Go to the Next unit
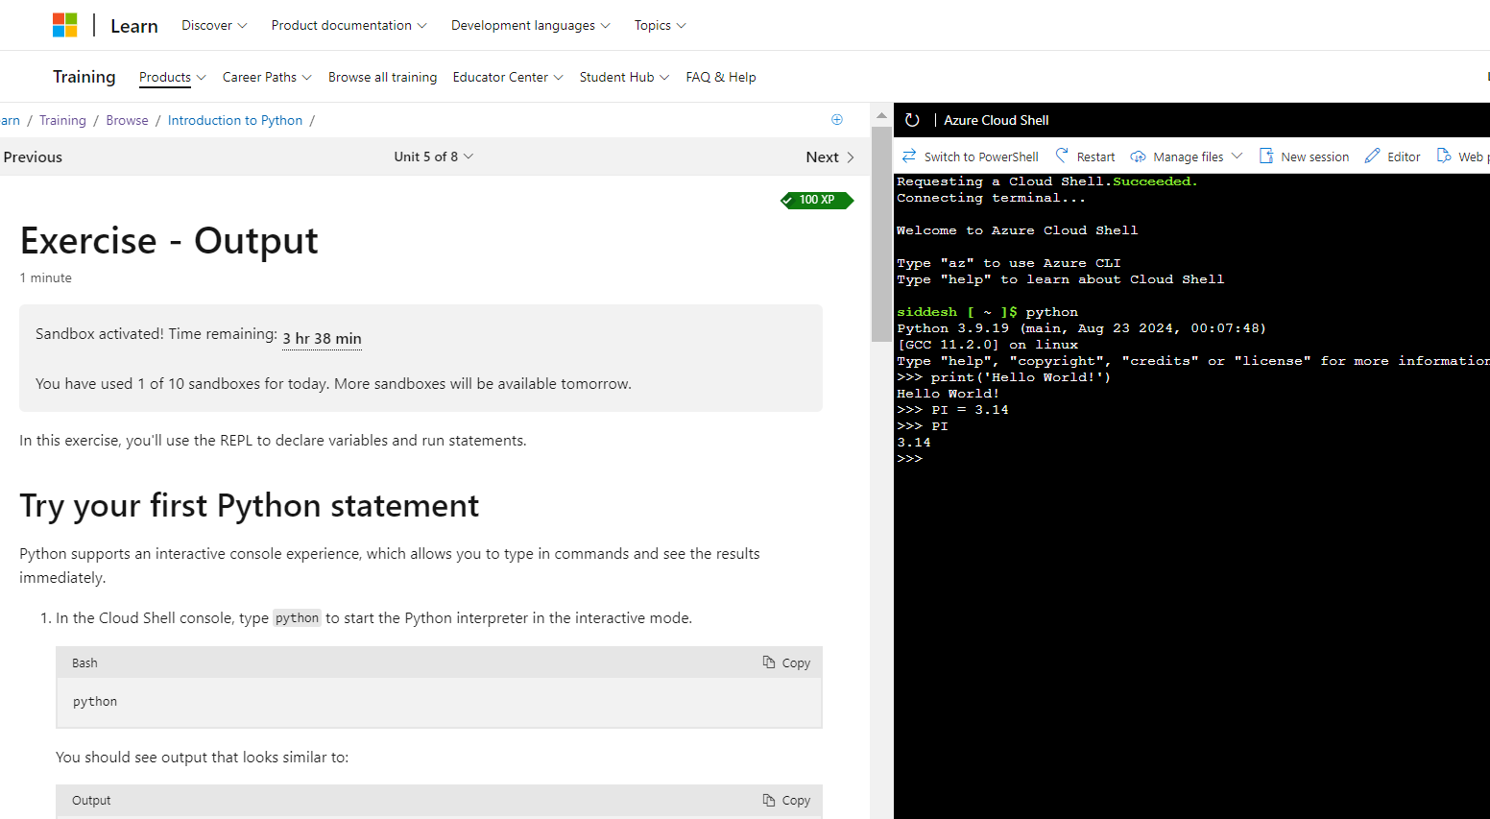1490x819 pixels. pyautogui.click(x=830, y=157)
